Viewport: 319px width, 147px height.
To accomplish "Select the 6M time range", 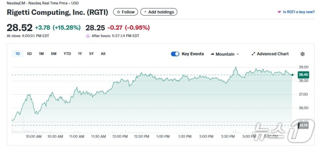I will tap(54, 54).
